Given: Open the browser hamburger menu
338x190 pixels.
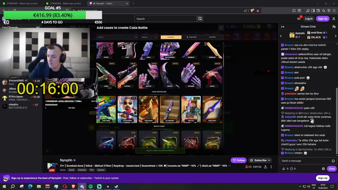Looking at the screenshot, I should 334,11.
